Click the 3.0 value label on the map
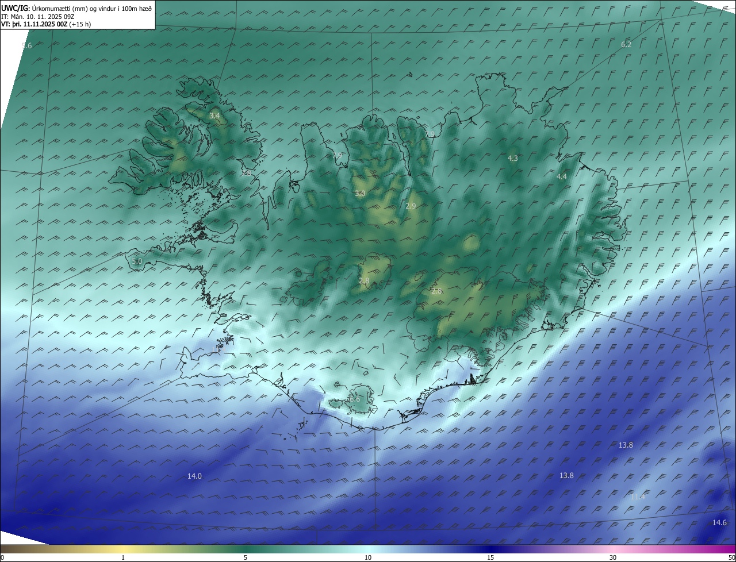 (360, 194)
